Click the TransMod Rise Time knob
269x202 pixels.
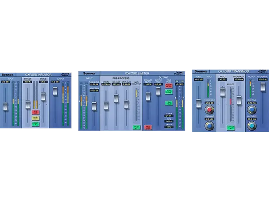[x=252, y=110]
